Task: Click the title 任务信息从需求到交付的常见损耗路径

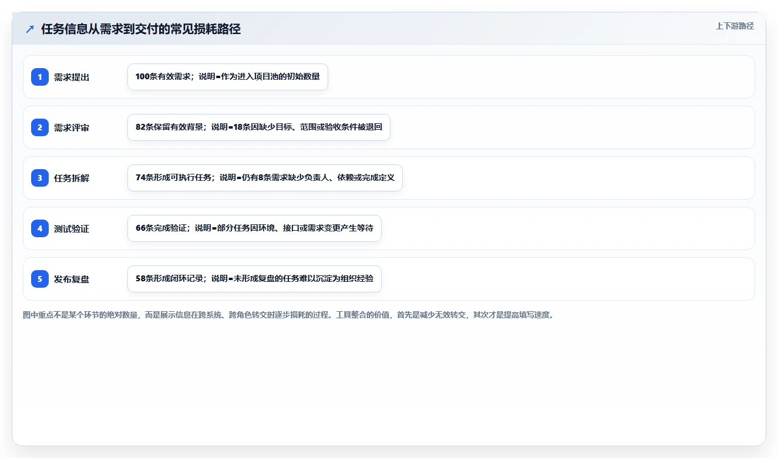Action: click(x=141, y=29)
